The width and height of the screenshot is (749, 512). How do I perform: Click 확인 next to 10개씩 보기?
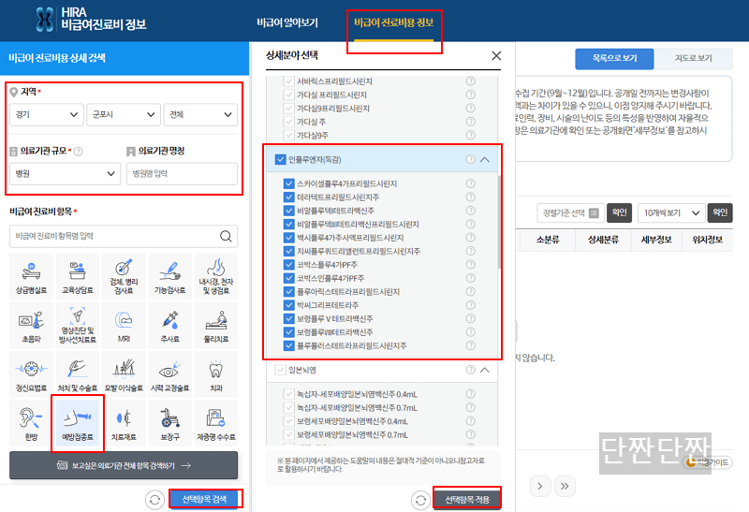pyautogui.click(x=720, y=212)
